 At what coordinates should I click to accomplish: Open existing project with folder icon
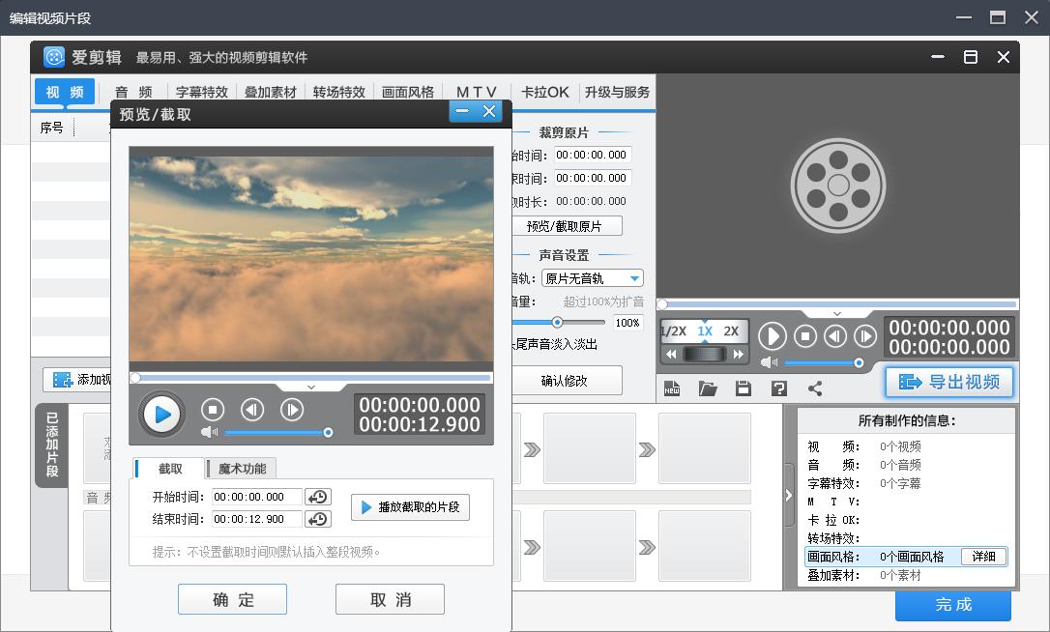point(708,388)
